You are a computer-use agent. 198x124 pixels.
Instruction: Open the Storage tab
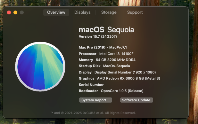click(109, 12)
